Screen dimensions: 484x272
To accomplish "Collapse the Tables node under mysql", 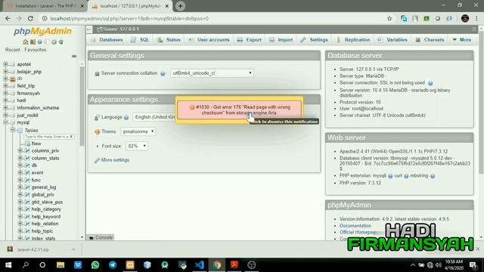I will [x=13, y=130].
